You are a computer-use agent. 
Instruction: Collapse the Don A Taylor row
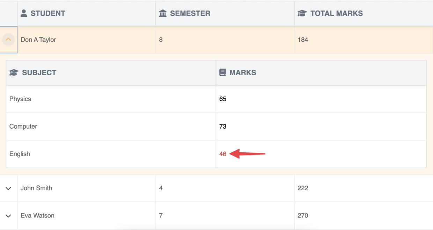point(8,40)
